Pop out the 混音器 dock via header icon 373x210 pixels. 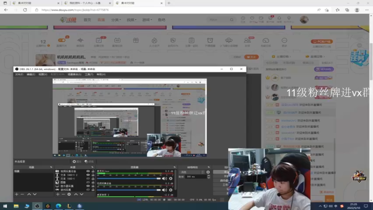tap(174, 167)
